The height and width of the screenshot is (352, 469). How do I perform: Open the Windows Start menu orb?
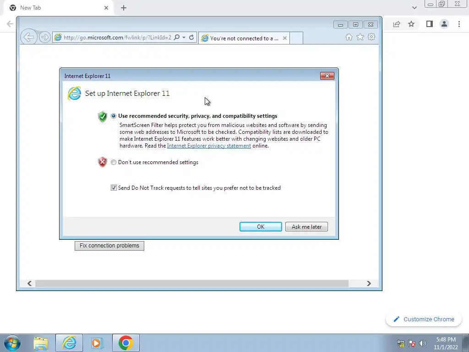[x=12, y=343]
